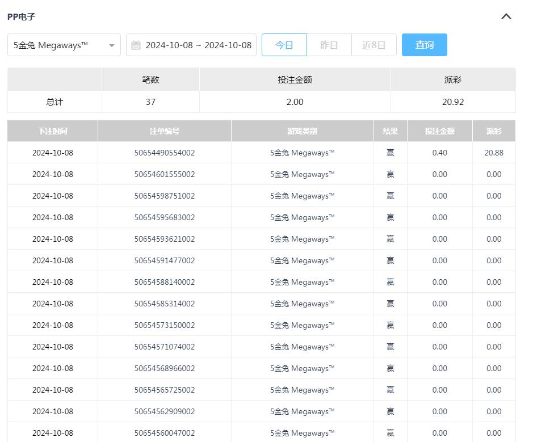Click the 下注时间 column header
This screenshot has height=442, width=533.
pos(53,131)
